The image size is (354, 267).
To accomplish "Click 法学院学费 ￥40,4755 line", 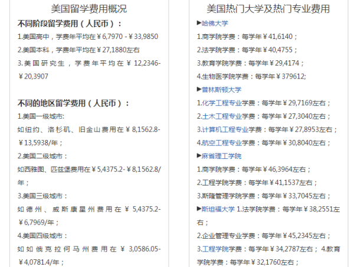I will pos(247,50).
